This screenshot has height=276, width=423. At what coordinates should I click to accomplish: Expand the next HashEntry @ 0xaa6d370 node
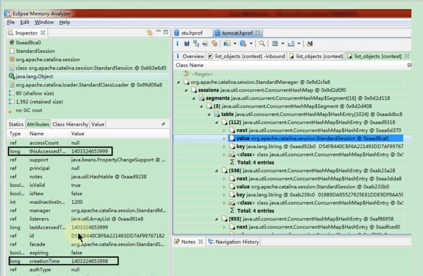click(224, 131)
